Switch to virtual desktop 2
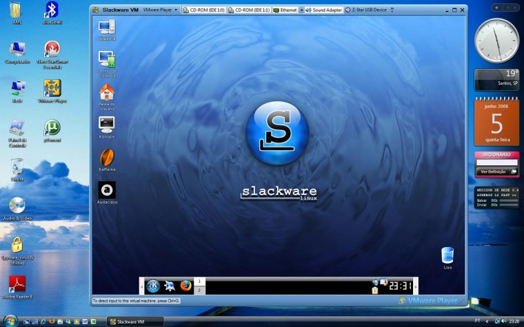 pos(199,291)
